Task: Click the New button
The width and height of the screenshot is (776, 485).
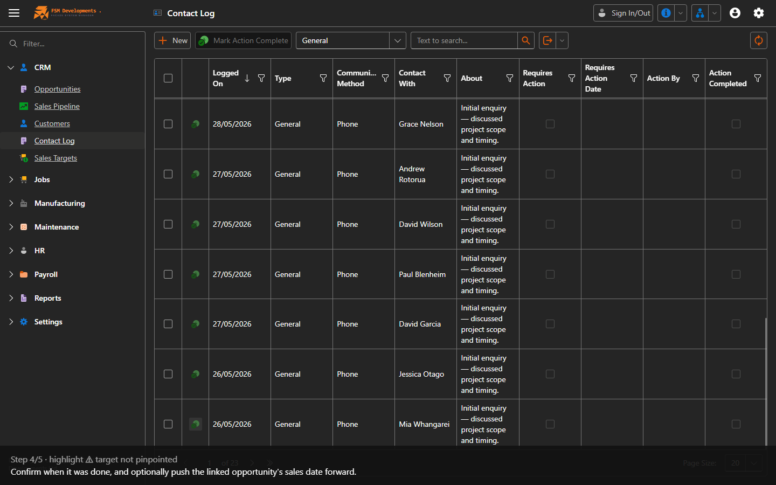Action: click(x=172, y=40)
